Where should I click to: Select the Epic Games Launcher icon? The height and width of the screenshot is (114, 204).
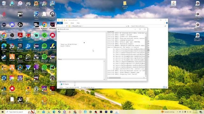20,47
